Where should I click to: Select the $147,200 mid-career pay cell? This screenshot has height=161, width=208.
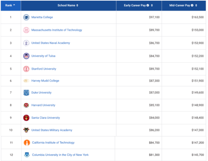184,142
